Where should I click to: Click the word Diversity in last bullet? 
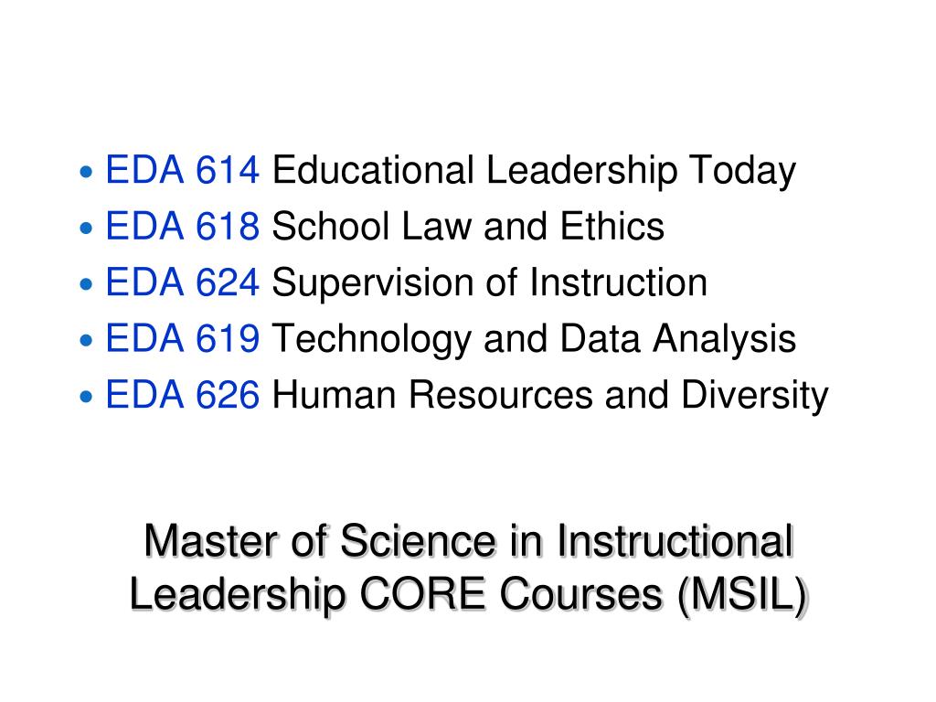[x=754, y=397]
